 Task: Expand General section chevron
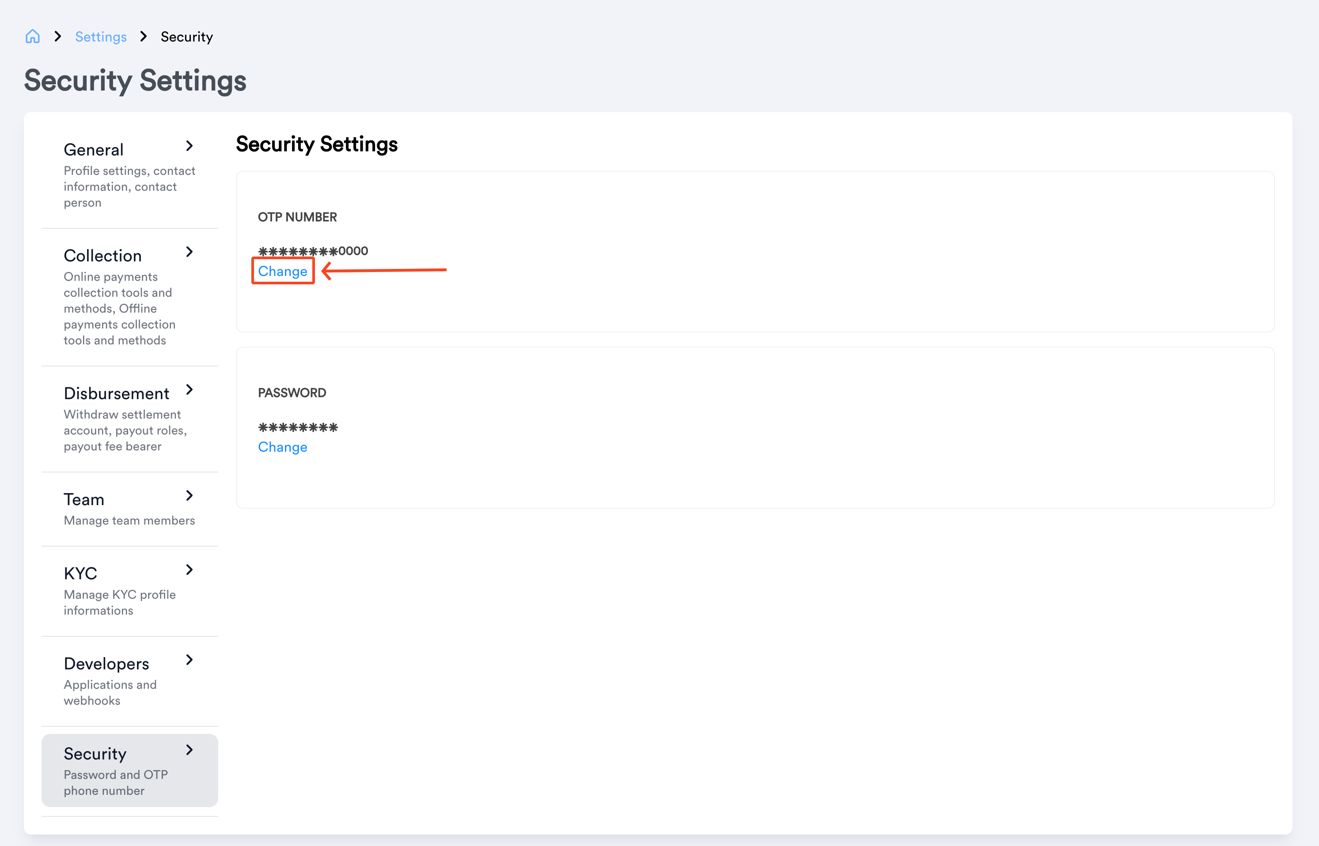coord(190,146)
